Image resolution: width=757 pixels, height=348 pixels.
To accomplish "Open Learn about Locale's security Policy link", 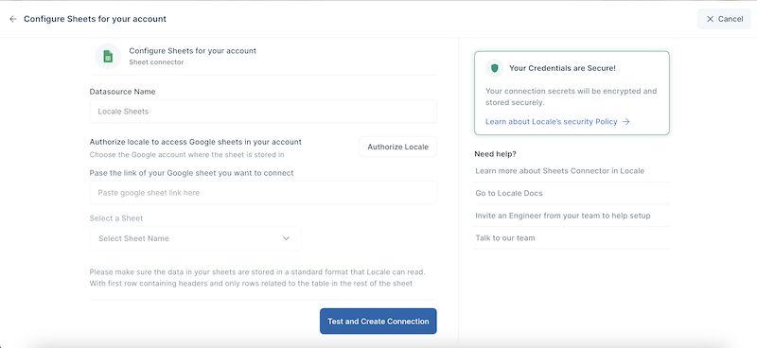I will pos(552,122).
